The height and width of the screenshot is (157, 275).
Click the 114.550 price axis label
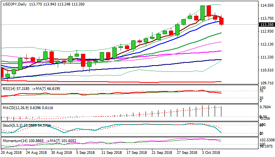coord(267,5)
